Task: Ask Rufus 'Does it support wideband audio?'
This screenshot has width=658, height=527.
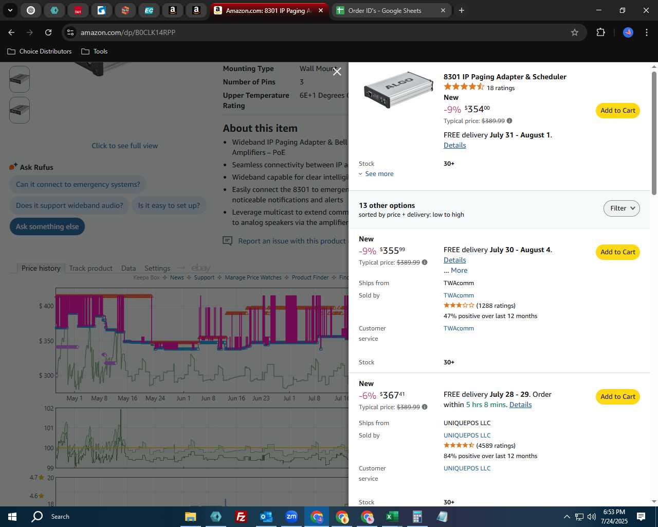Action: point(69,205)
